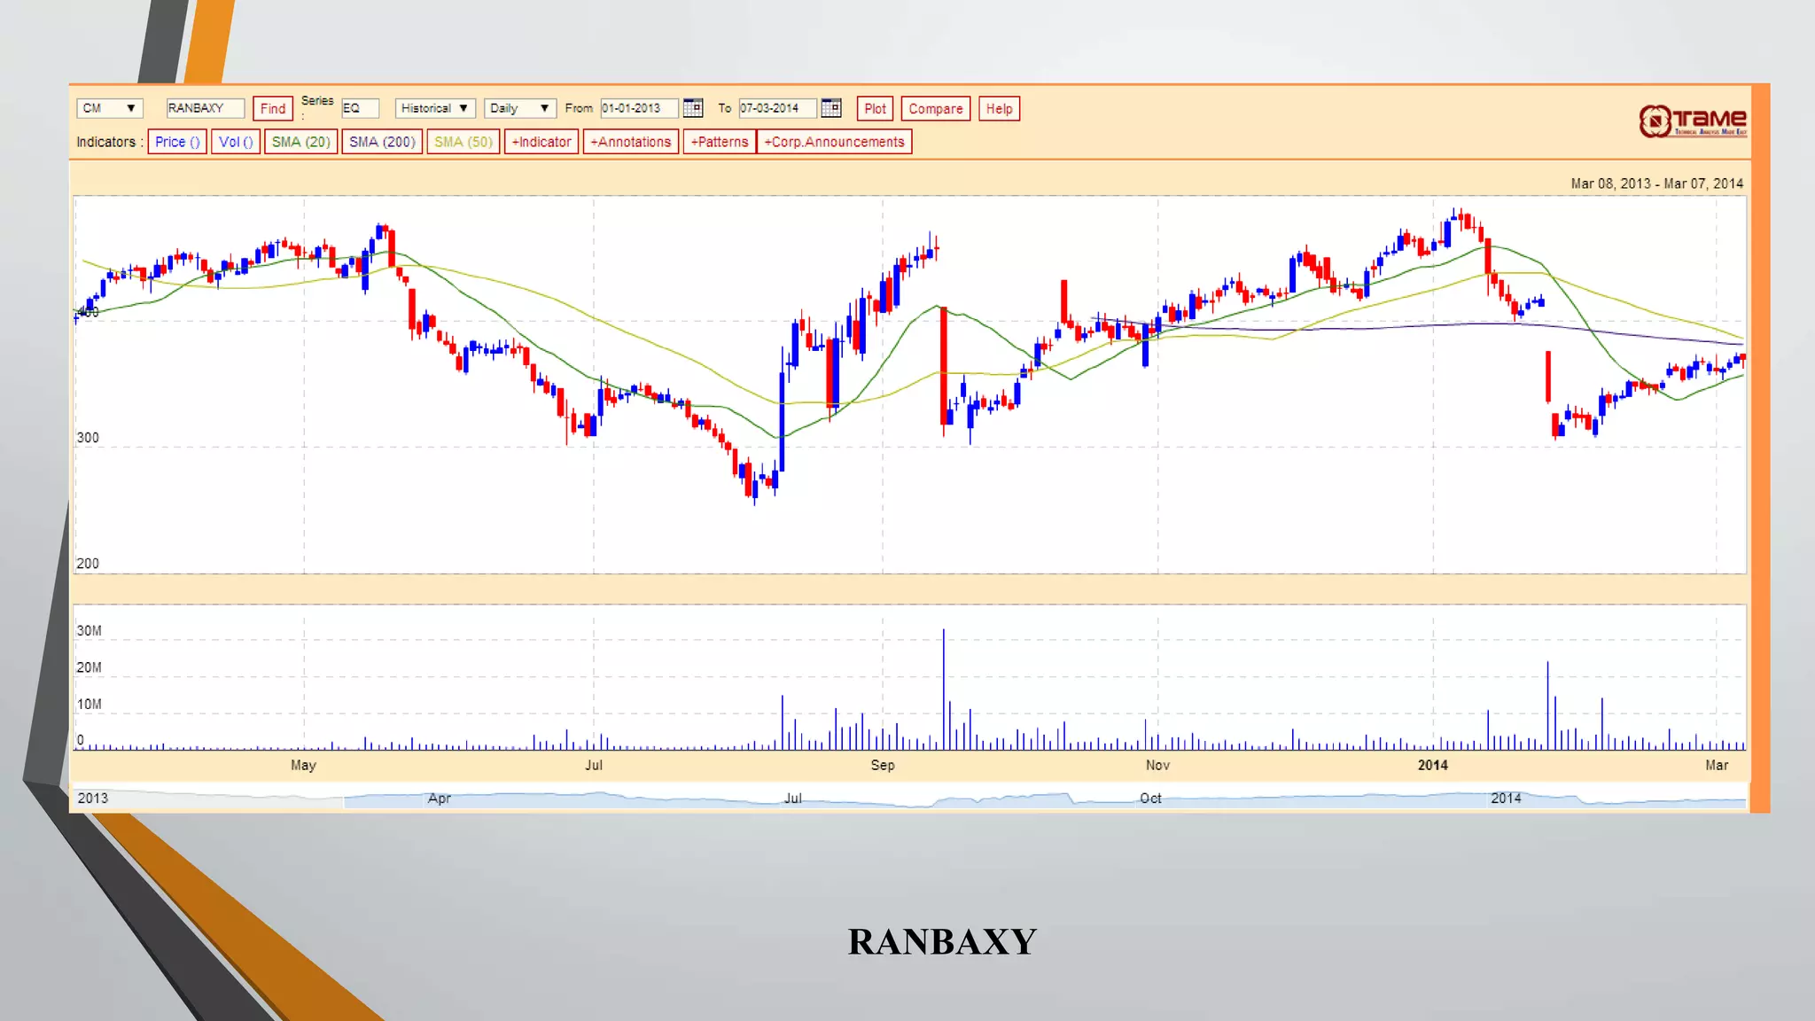Click the Sep label on the time axis
This screenshot has width=1815, height=1021.
883,765
